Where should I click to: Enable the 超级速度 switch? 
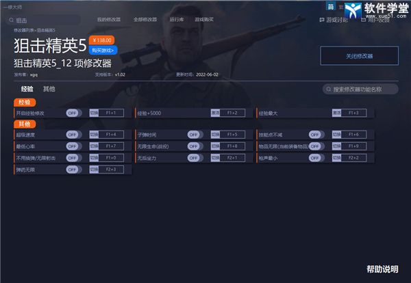73,135
